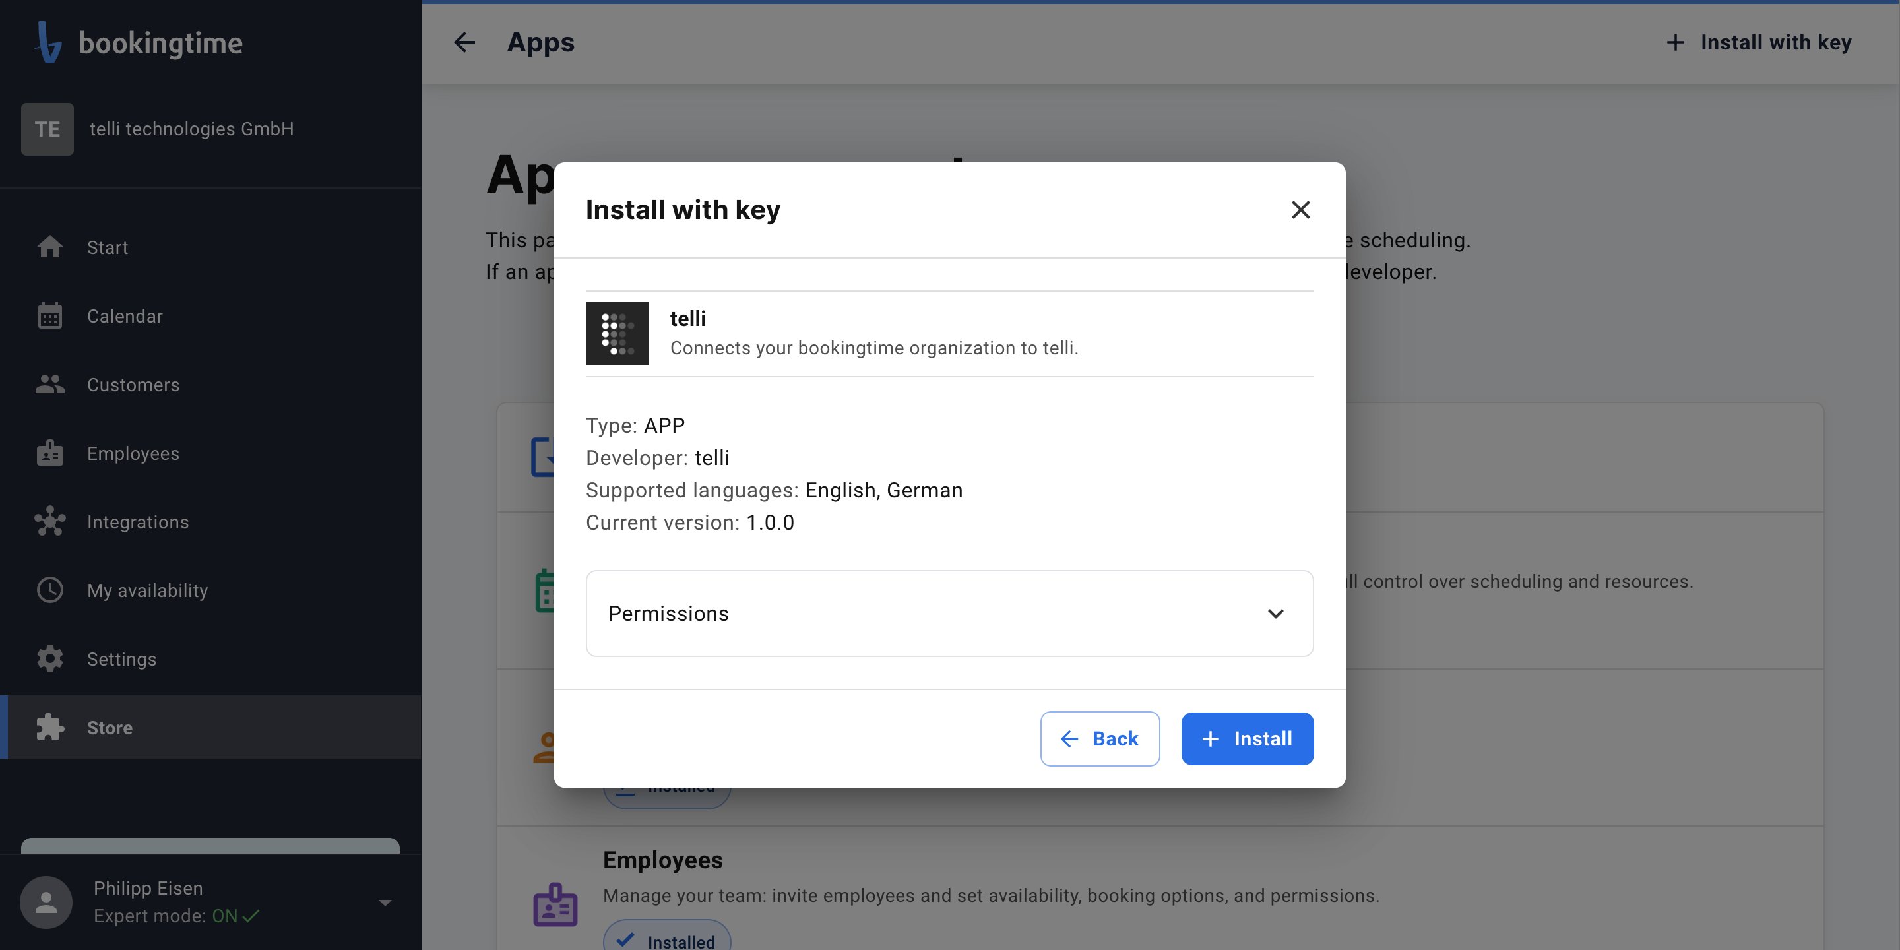Click the Philipp Eisen user avatar
Image resolution: width=1900 pixels, height=950 pixels.
[46, 902]
